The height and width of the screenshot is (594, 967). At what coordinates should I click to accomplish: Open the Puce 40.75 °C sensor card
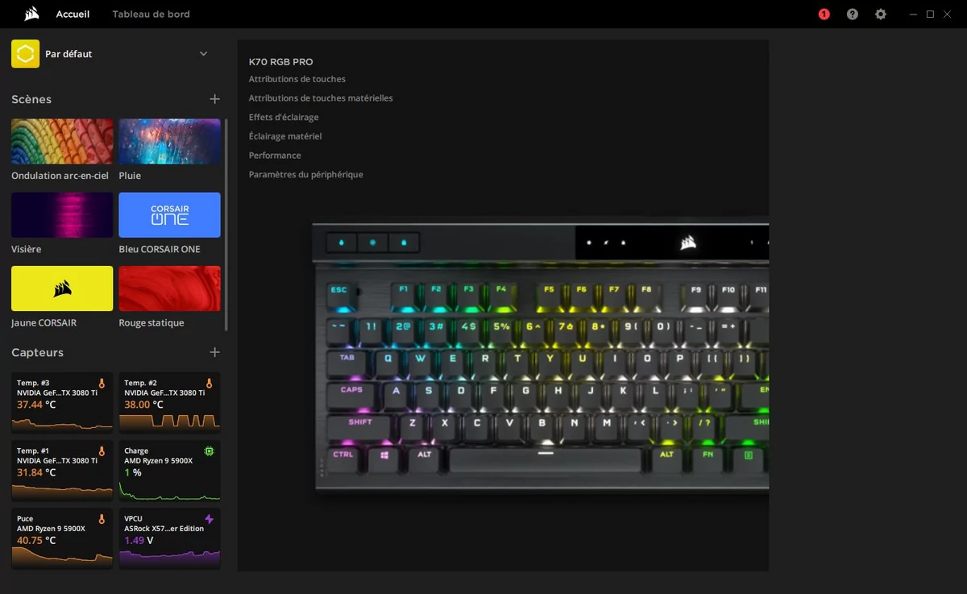[x=62, y=538]
